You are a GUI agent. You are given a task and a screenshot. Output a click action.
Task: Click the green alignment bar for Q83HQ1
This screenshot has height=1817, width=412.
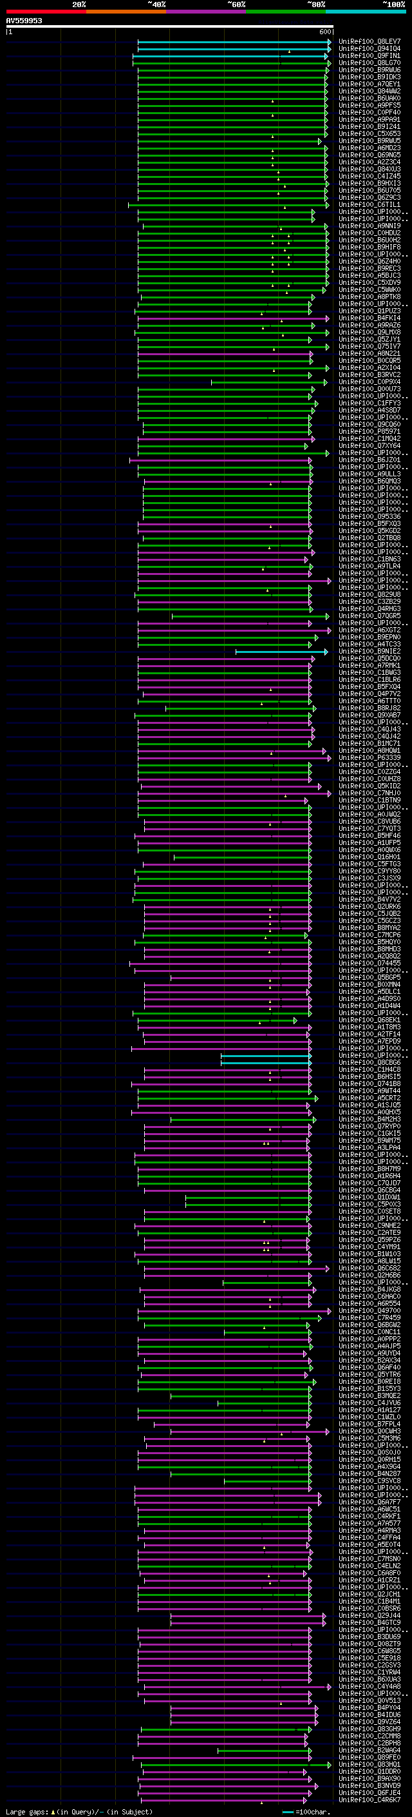tap(235, 1764)
